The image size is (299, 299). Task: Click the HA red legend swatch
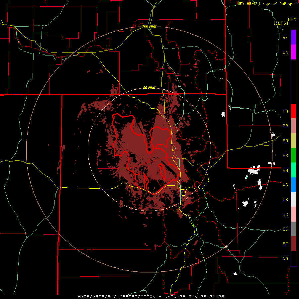point(293,111)
